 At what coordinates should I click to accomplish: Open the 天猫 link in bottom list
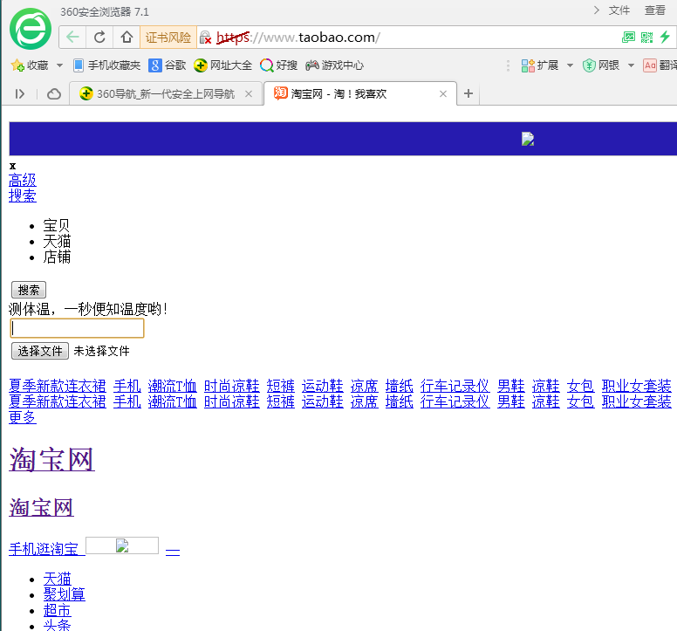pos(57,579)
